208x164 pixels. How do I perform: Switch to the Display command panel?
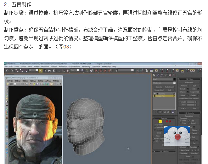point(170,75)
